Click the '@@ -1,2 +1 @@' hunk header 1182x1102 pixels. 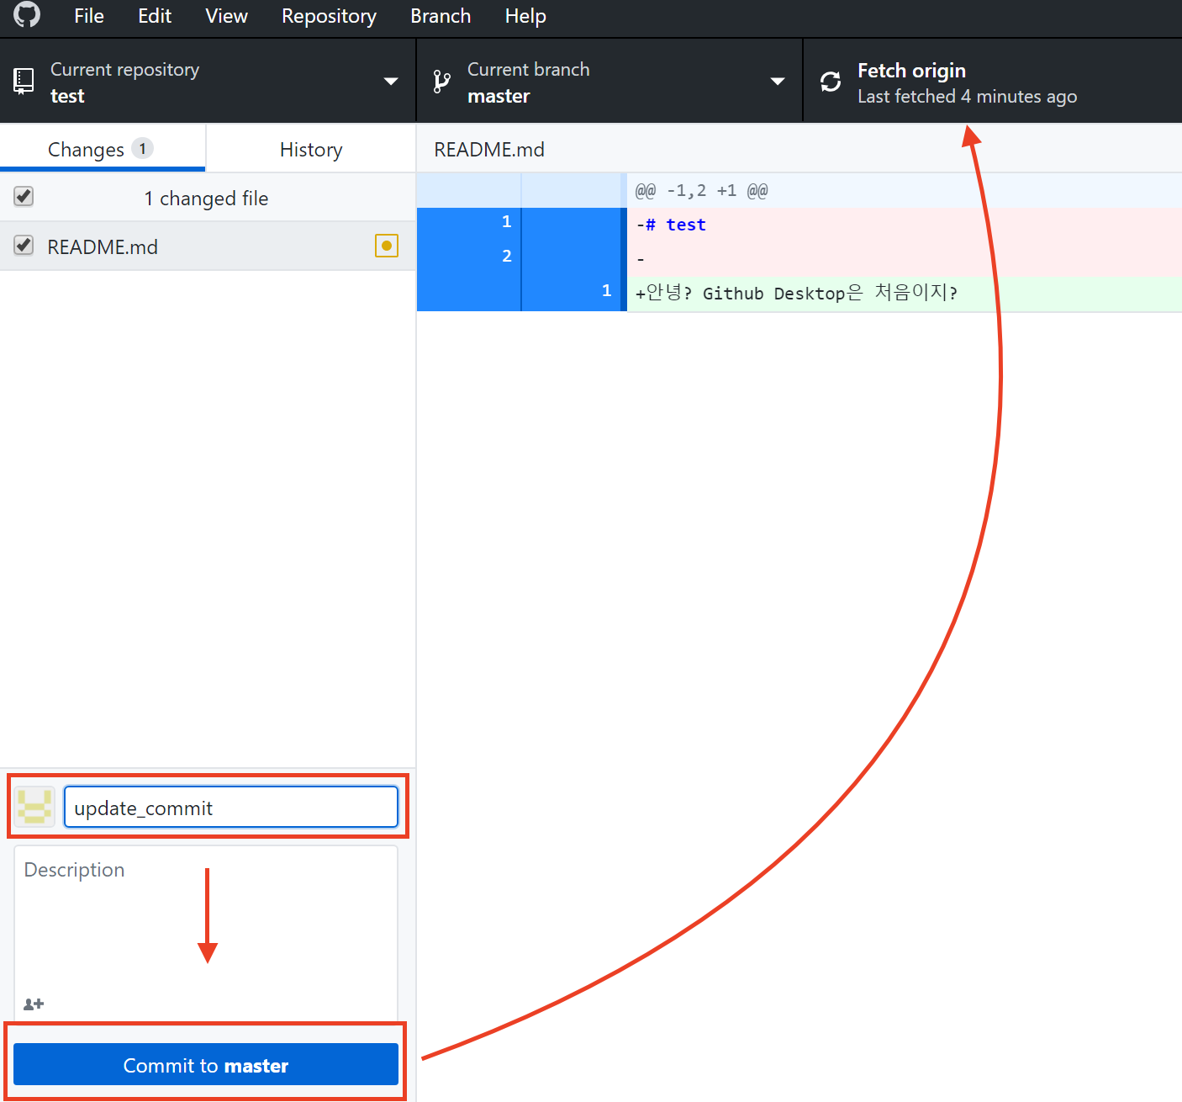tap(701, 191)
